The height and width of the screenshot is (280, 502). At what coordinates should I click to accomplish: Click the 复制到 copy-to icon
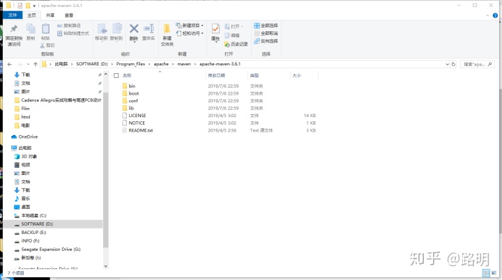click(x=116, y=29)
